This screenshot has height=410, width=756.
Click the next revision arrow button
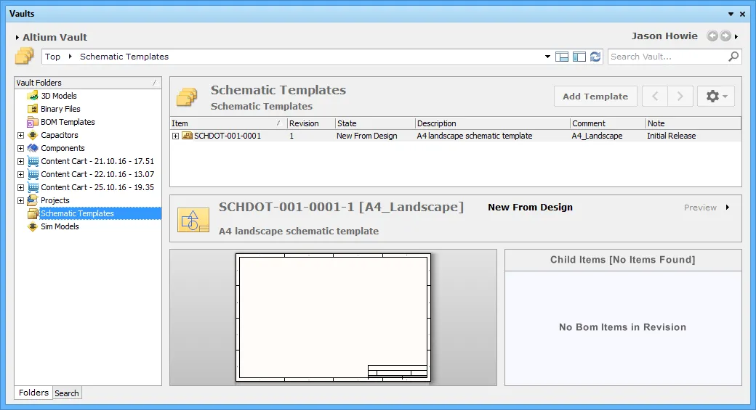(x=680, y=97)
